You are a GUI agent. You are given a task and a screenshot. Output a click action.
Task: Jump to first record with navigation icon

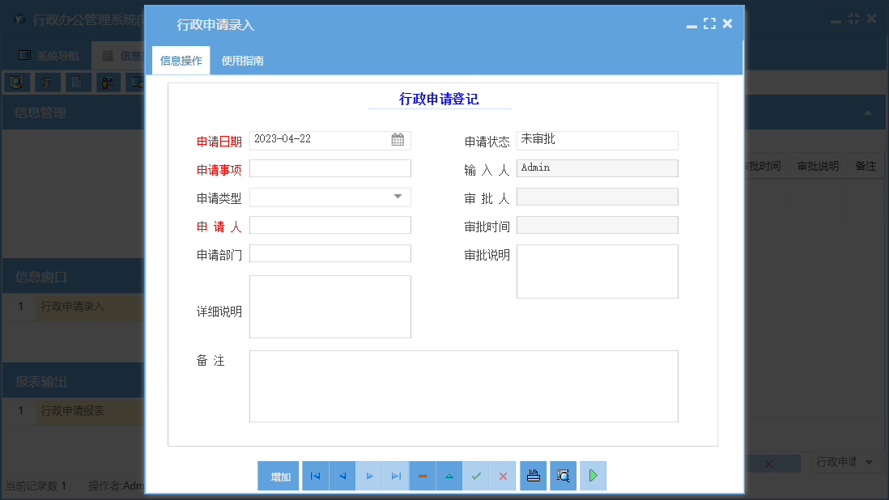pyautogui.click(x=314, y=476)
